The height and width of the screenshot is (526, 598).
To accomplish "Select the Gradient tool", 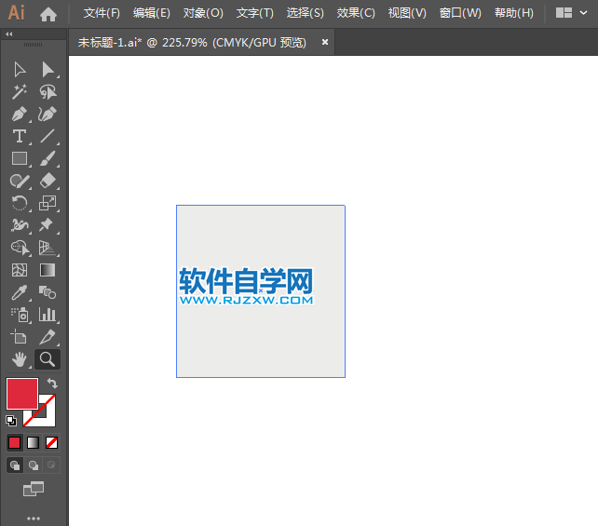I will click(48, 270).
